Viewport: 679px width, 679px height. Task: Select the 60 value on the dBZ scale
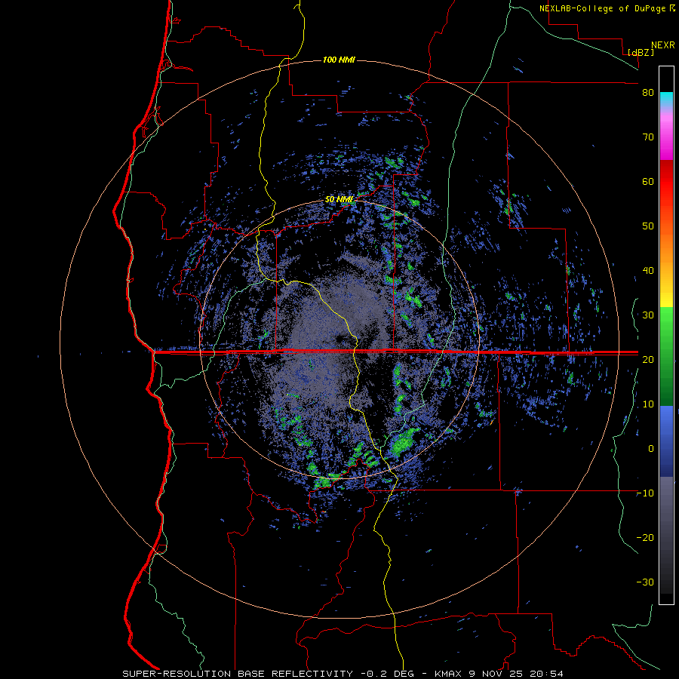(x=648, y=181)
